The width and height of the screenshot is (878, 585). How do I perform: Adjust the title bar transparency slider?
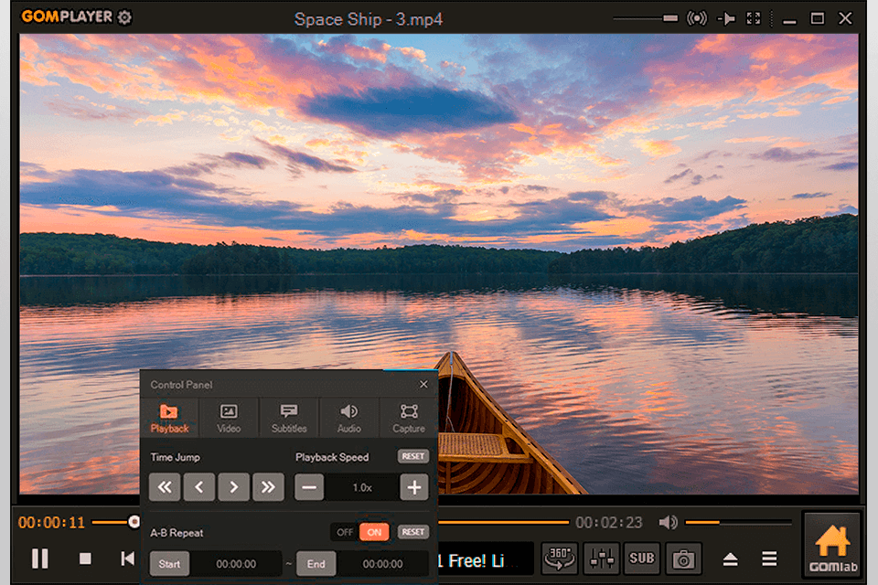tap(646, 18)
